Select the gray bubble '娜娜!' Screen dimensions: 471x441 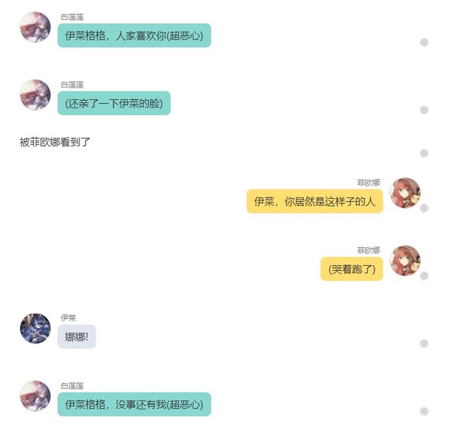77,336
